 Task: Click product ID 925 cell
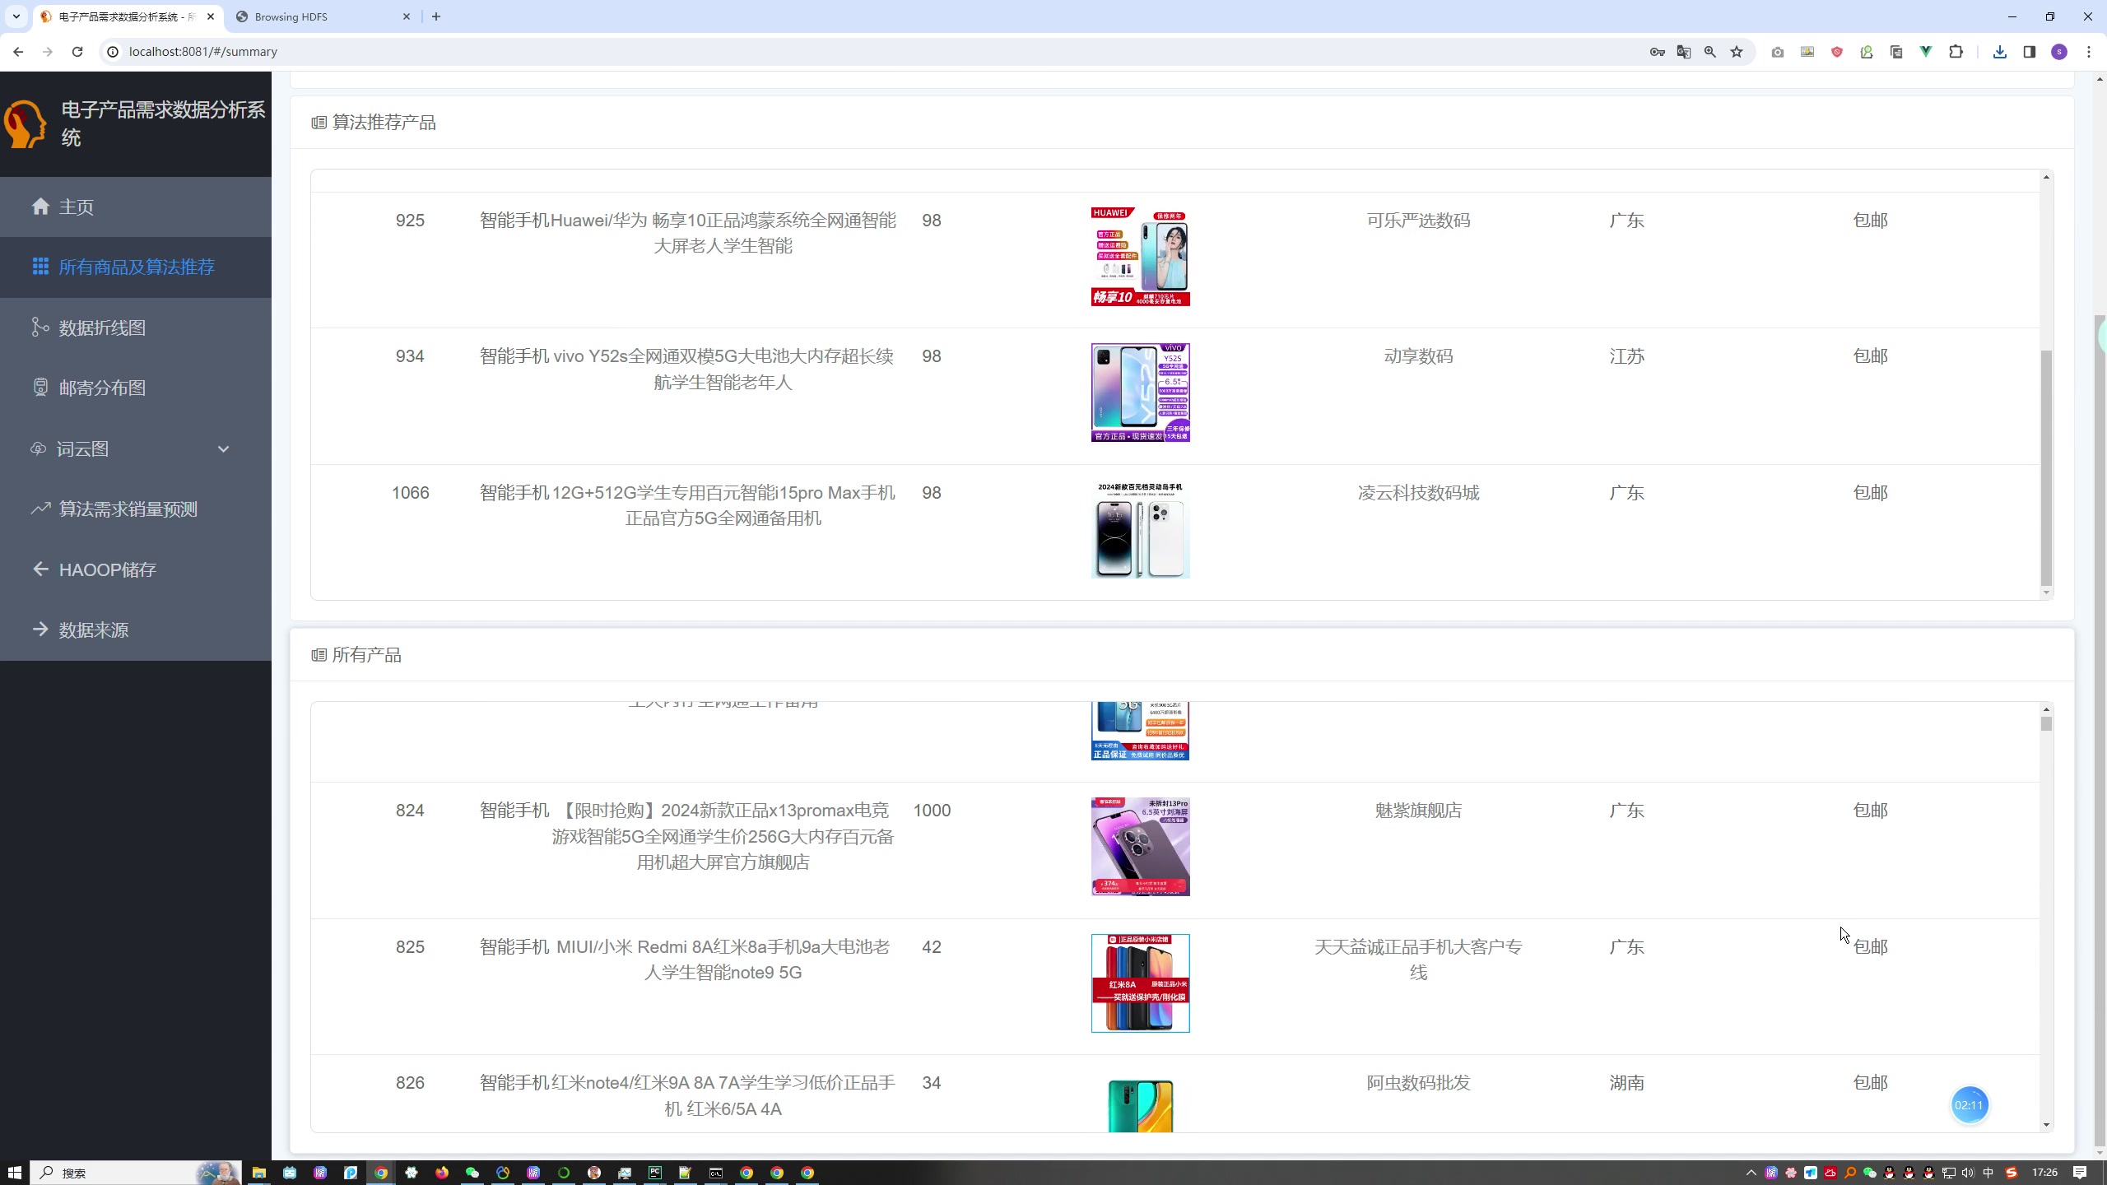(x=410, y=221)
